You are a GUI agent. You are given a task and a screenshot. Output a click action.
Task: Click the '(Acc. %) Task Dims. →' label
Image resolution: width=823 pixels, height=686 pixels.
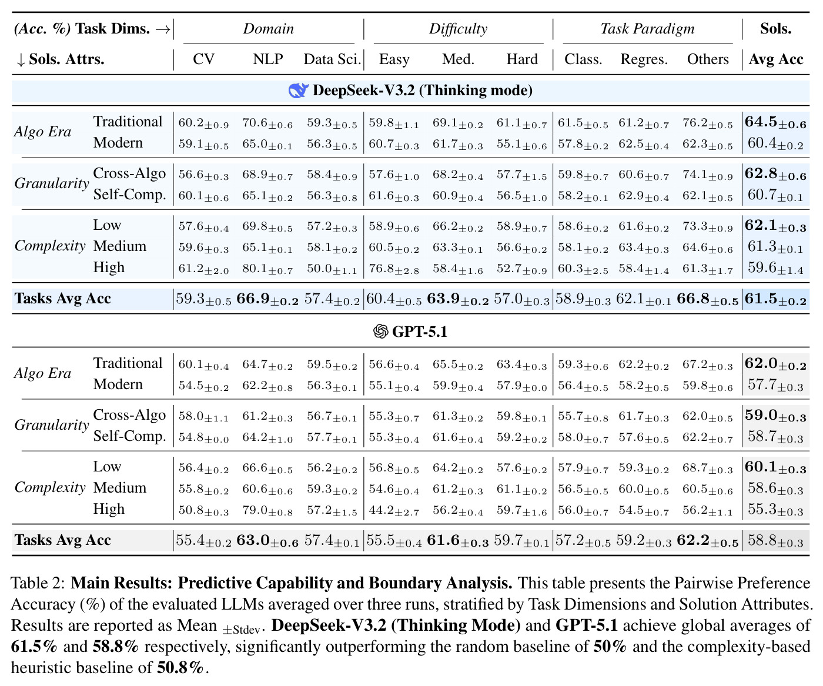click(x=92, y=29)
